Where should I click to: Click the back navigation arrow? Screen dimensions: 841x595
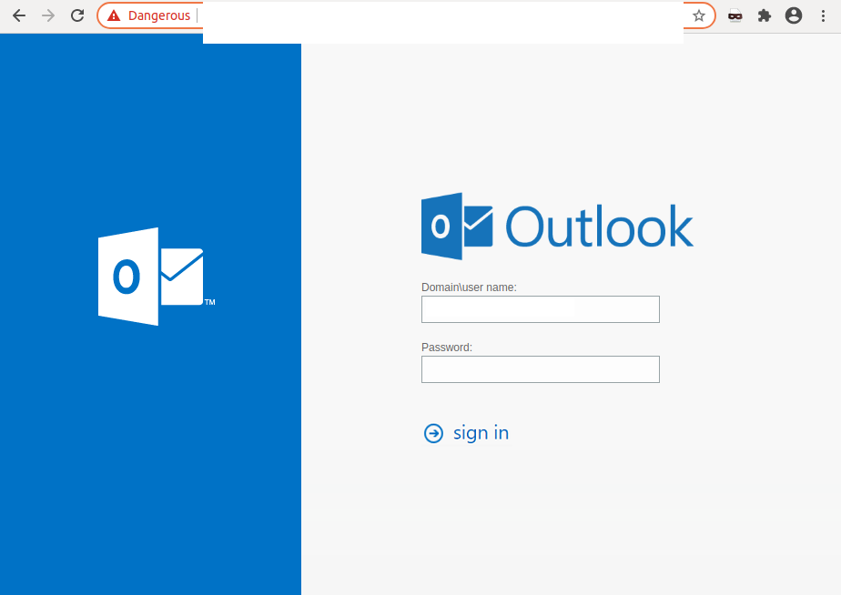(18, 15)
